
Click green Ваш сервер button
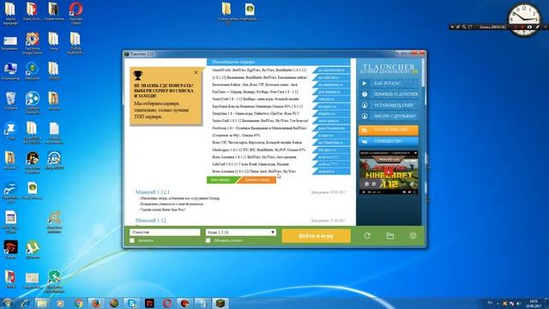pyautogui.click(x=222, y=179)
